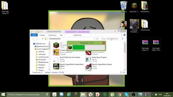This screenshot has width=173, height=97.
Task: Select the Grand Theft Auto San Andreas shortcut icon
Action: click(56, 59)
